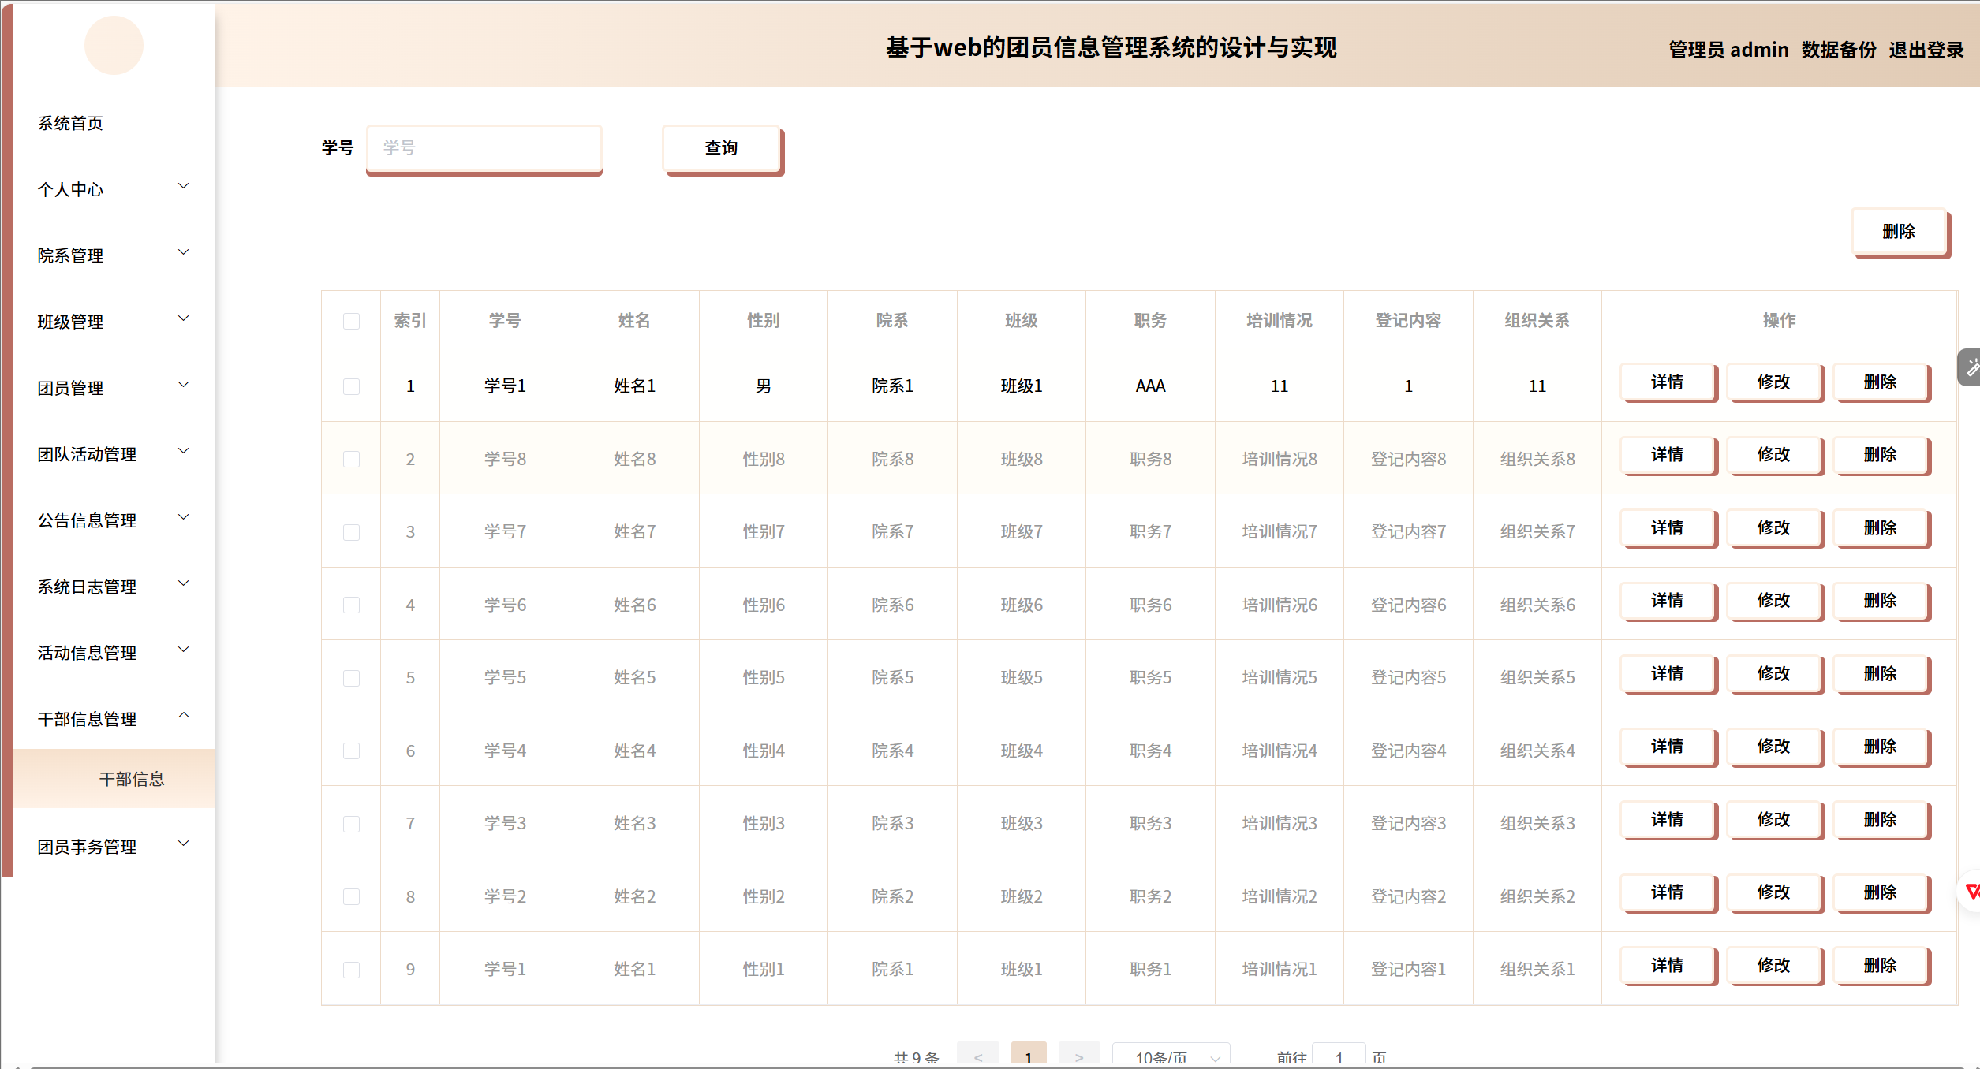The height and width of the screenshot is (1069, 1980).
Task: Click the round avatar circle in sidebar
Action: (x=114, y=46)
